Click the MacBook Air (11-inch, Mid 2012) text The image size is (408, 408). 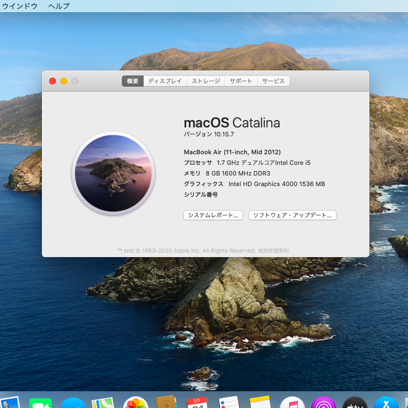[233, 152]
